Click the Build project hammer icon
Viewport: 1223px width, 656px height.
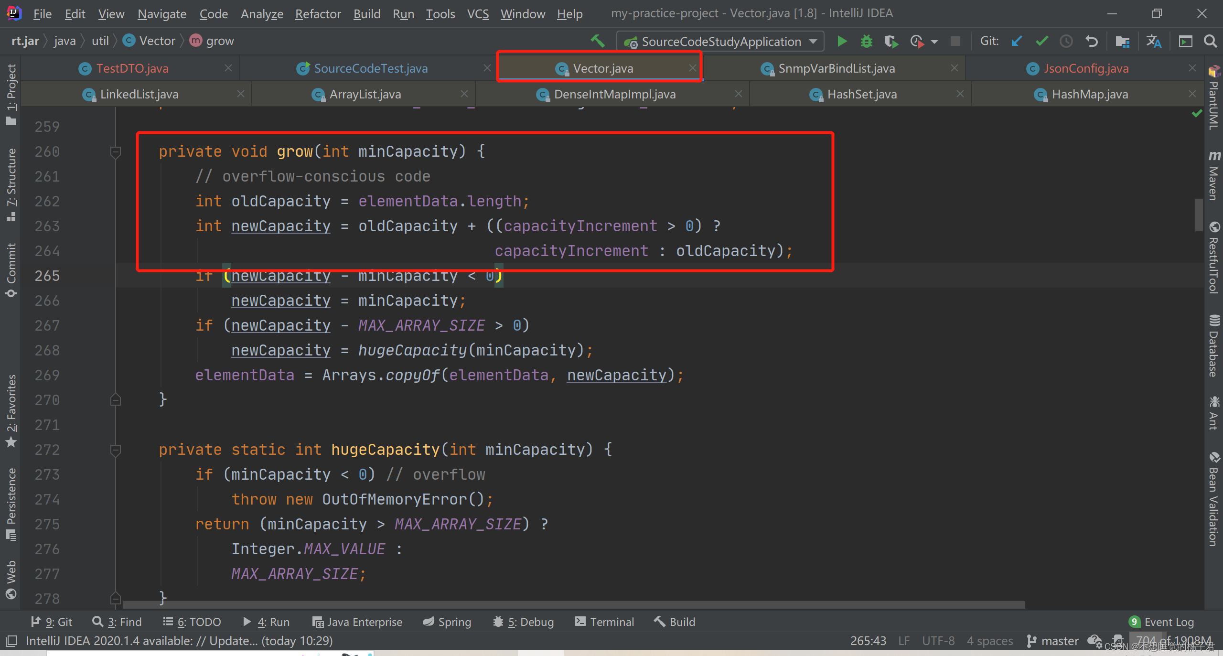click(598, 41)
